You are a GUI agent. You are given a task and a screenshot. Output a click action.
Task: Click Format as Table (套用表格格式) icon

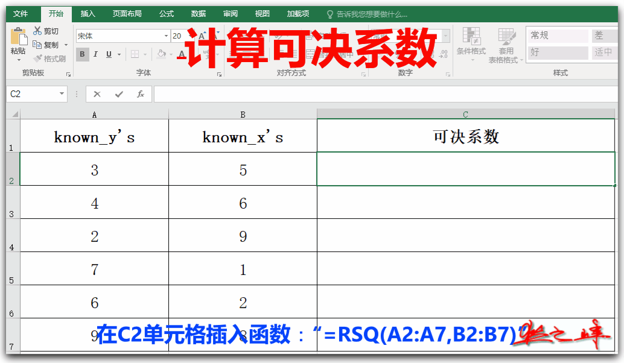tap(506, 37)
